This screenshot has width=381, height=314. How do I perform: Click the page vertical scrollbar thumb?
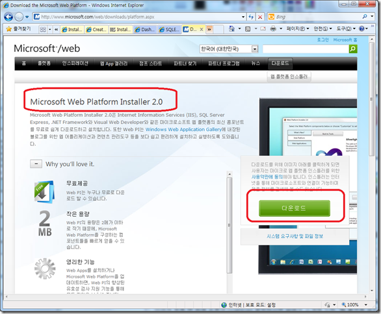pyautogui.click(x=371, y=99)
